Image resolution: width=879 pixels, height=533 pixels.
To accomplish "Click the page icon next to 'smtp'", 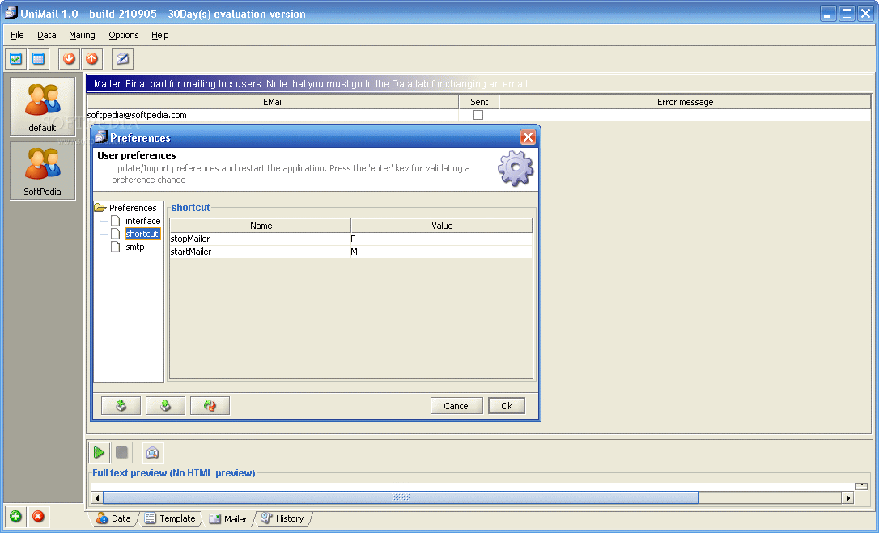I will (x=116, y=247).
